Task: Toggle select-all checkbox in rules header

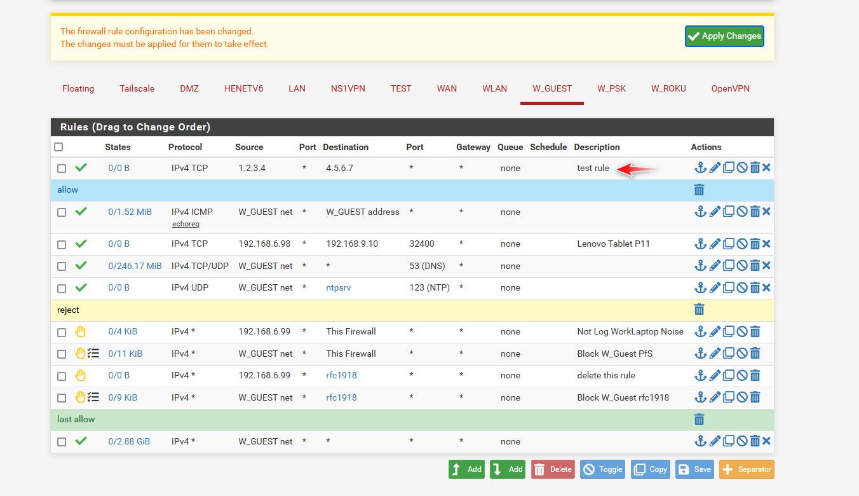Action: [x=59, y=147]
